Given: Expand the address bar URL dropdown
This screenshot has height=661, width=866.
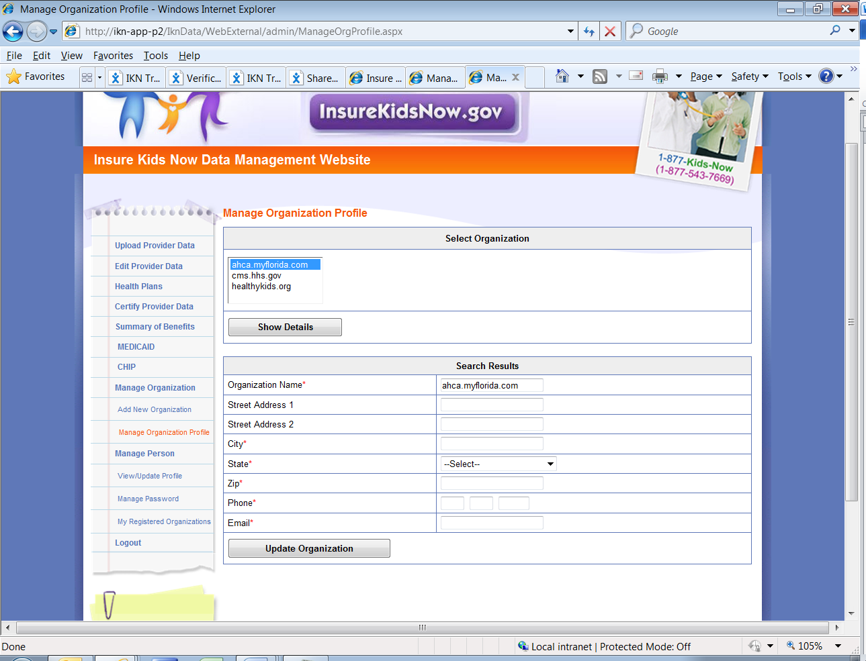Looking at the screenshot, I should click(570, 32).
